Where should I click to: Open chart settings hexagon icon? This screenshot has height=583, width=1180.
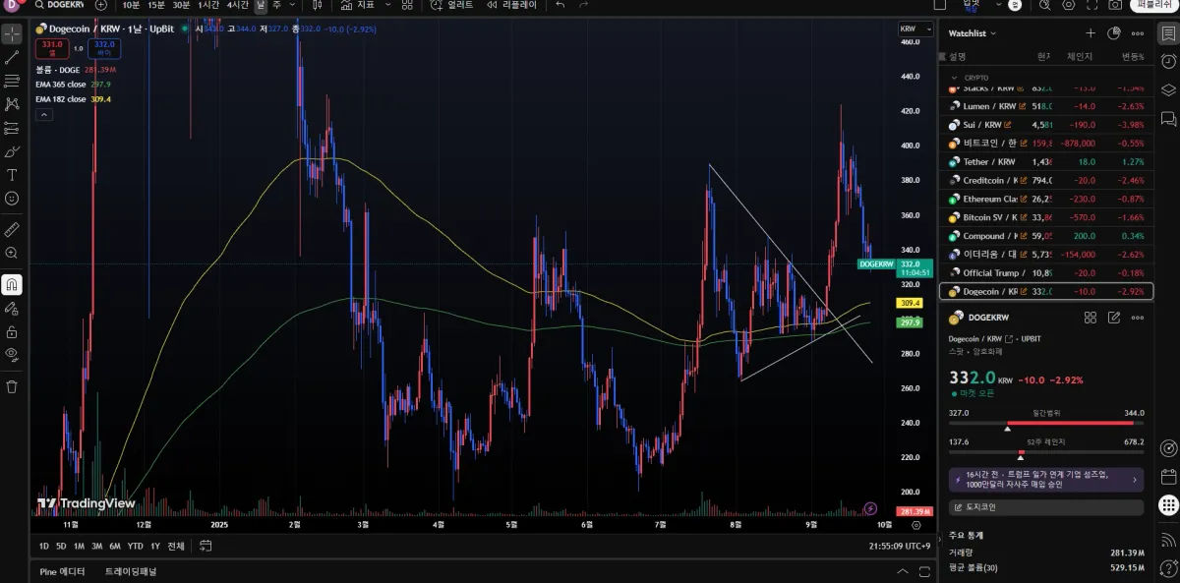pos(1069,5)
